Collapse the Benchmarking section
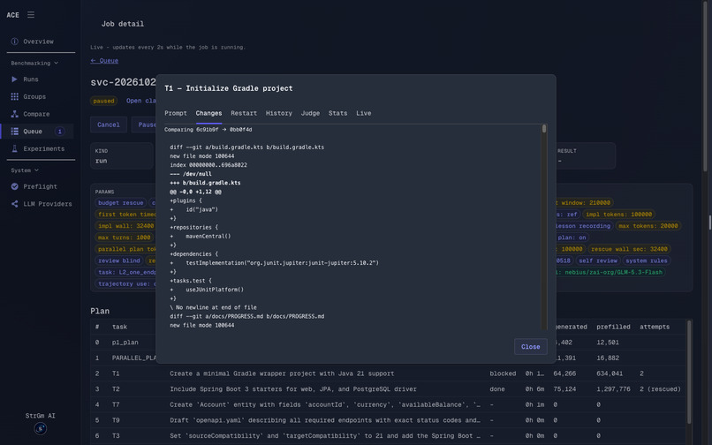Viewport: 712px width, 445px height. pyautogui.click(x=34, y=63)
